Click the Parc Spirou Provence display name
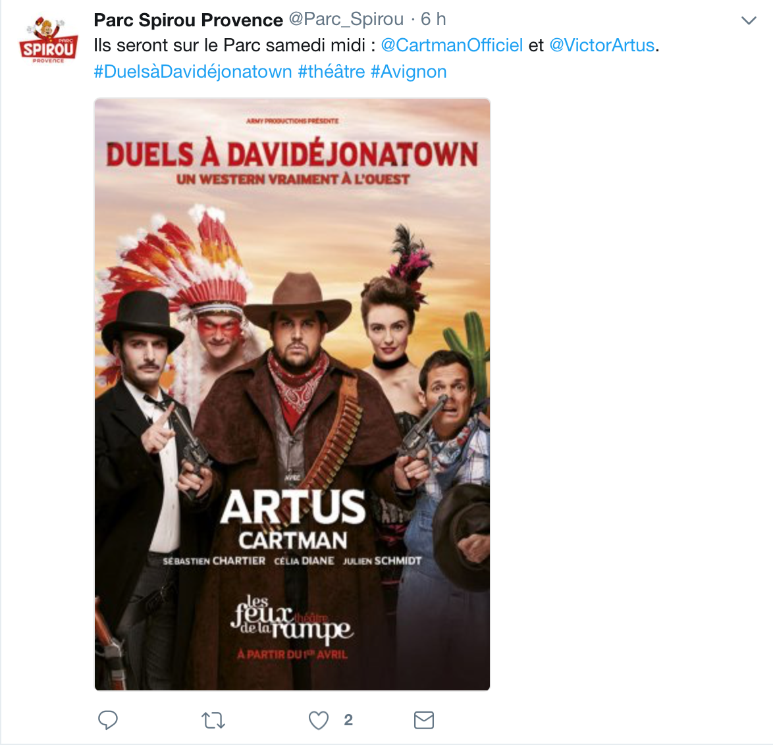 (x=188, y=20)
